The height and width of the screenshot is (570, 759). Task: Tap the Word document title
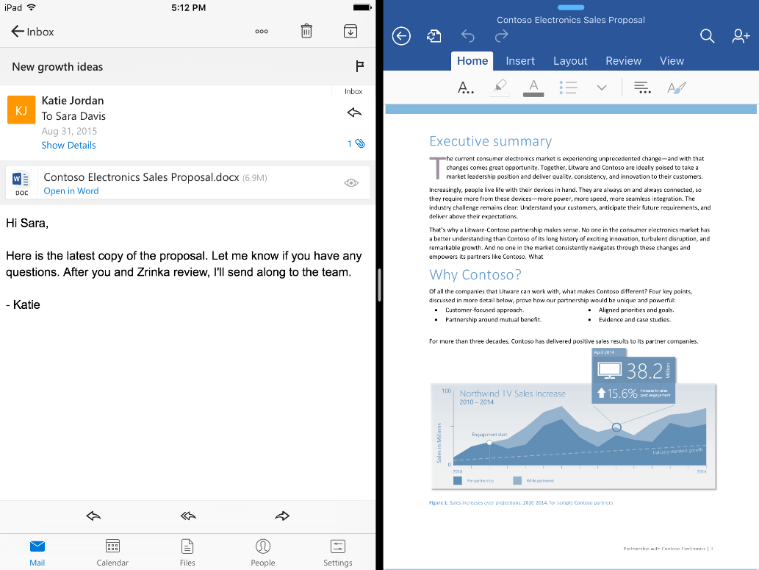tap(571, 20)
